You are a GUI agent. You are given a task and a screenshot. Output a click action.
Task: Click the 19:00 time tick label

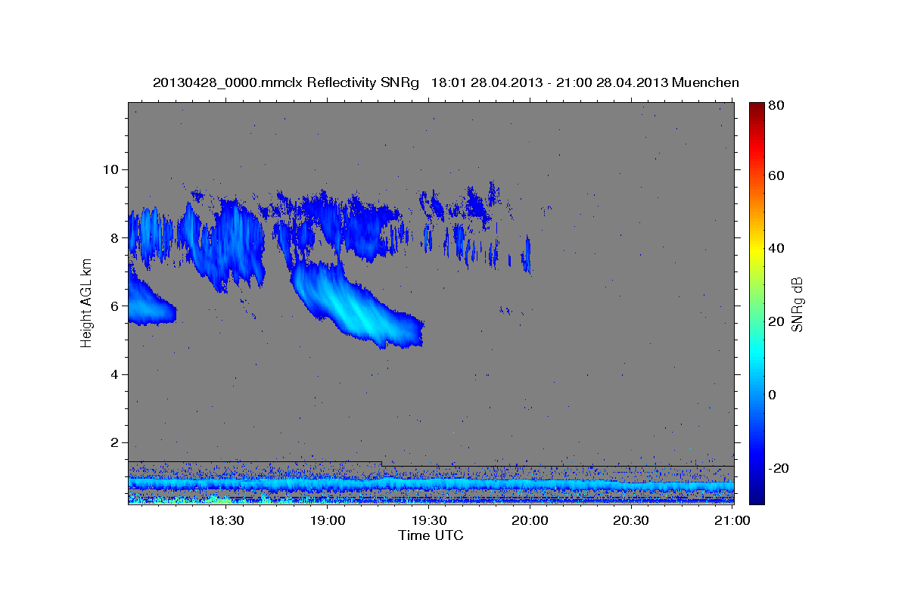click(328, 520)
